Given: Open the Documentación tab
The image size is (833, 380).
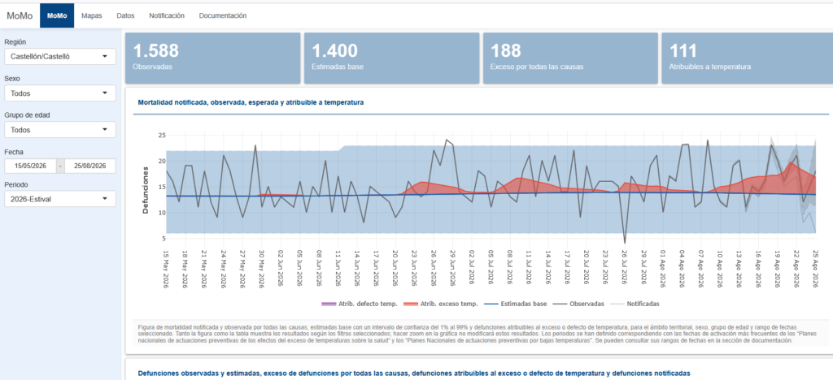Looking at the screenshot, I should tap(223, 16).
